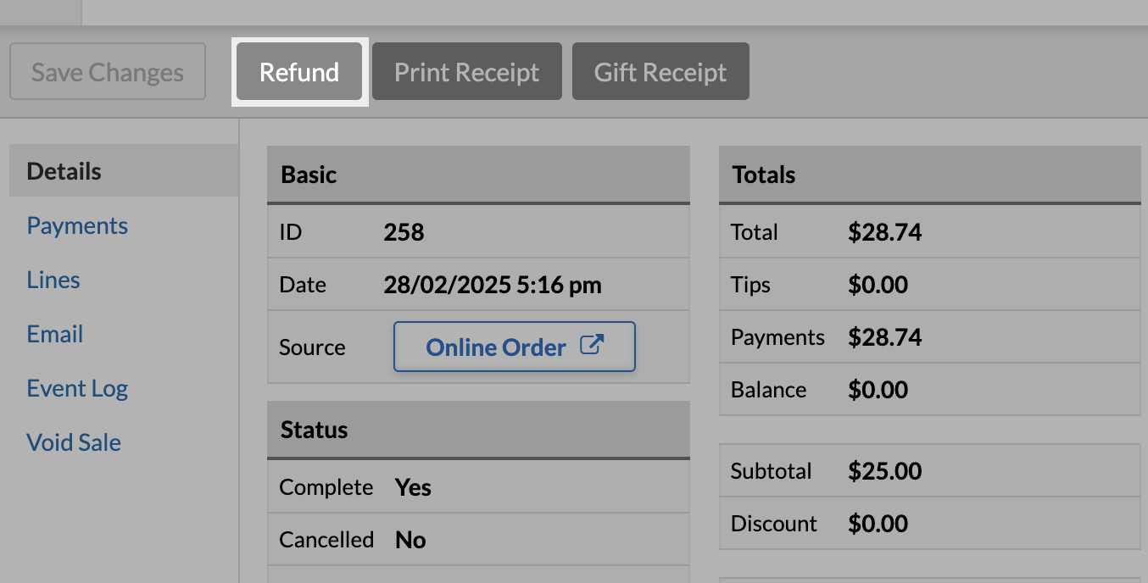Screen dimensions: 1148x583
Task: Click the Save Changes button
Action: tap(108, 72)
